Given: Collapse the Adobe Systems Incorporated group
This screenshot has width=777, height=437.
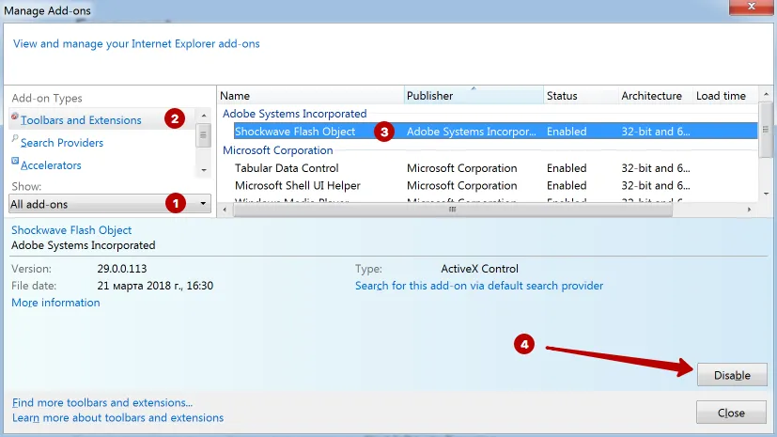Looking at the screenshot, I should pyautogui.click(x=294, y=114).
